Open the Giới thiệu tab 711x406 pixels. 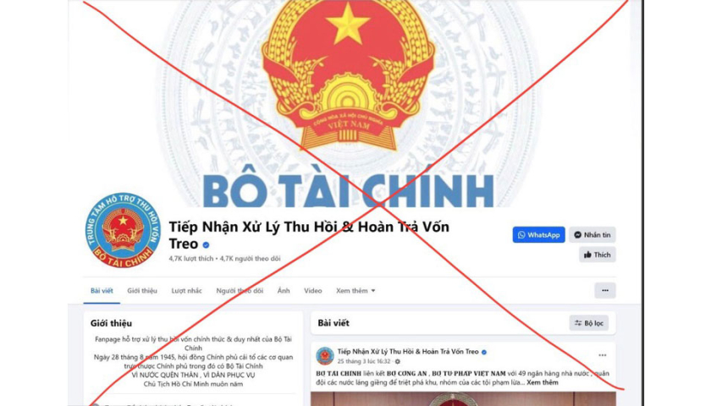pos(142,290)
